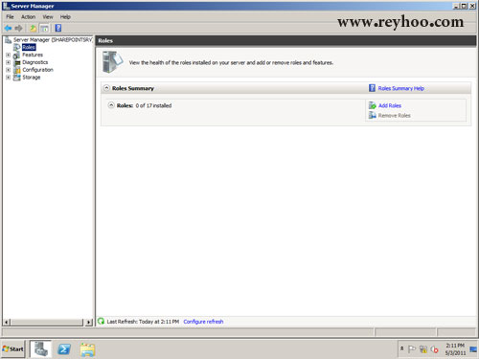The height and width of the screenshot is (359, 479).
Task: Open the View menu
Action: 48,17
